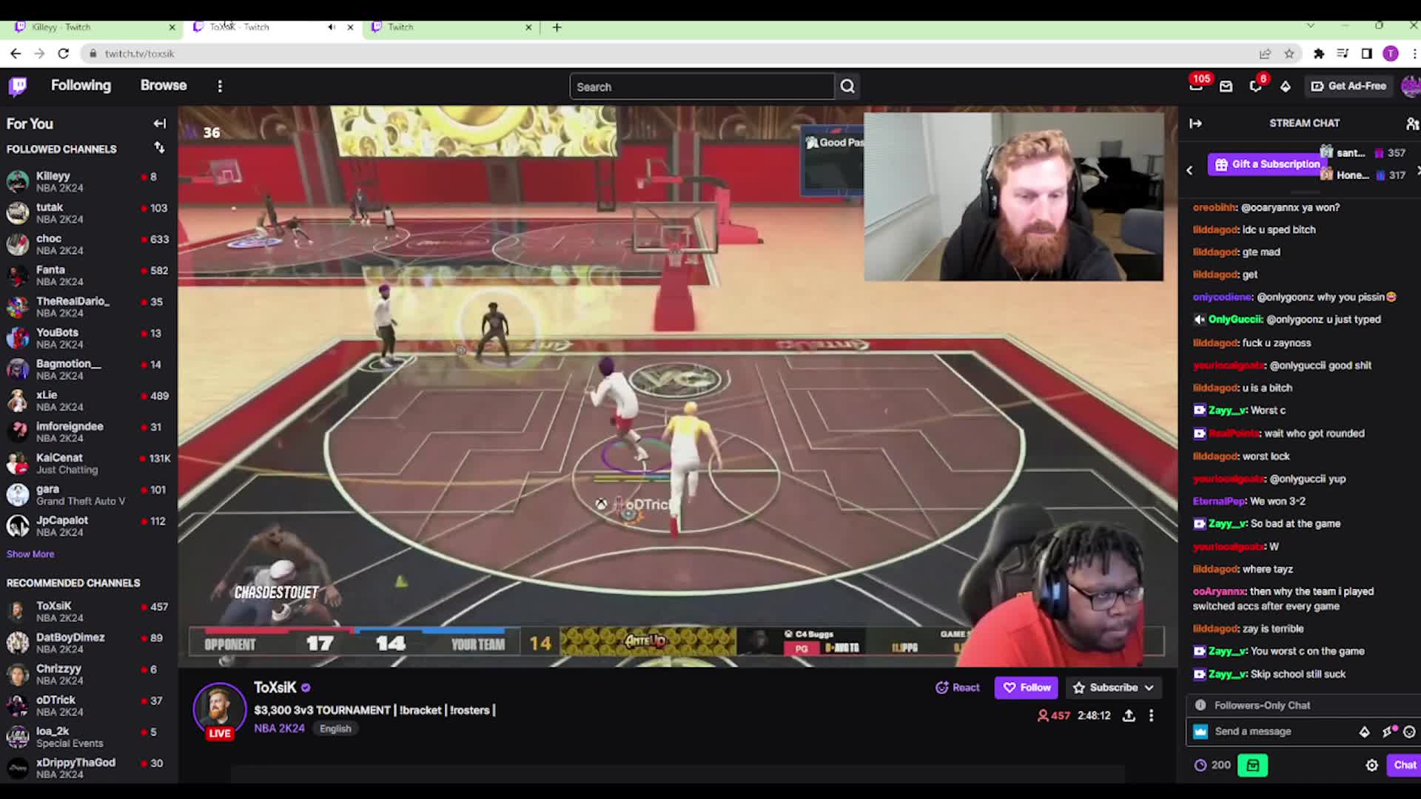Viewport: 1421px width, 799px height.
Task: Open ToXsiK profile picture with LIVE badge
Action: pyautogui.click(x=219, y=710)
